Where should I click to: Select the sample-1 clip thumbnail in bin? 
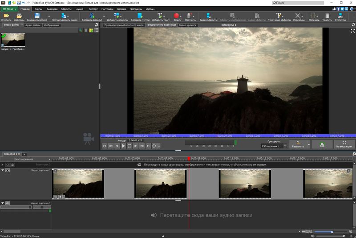13,40
